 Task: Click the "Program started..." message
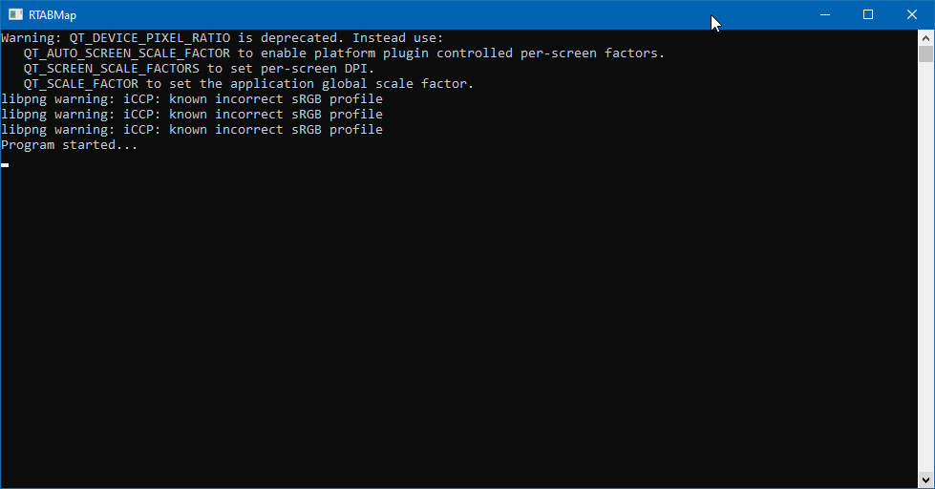tap(70, 145)
